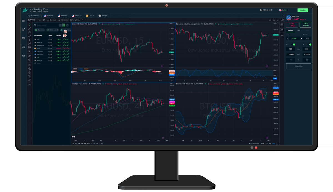Select the GOLD tab in the asset bar
This screenshot has height=192, width=333.
coord(91,16)
